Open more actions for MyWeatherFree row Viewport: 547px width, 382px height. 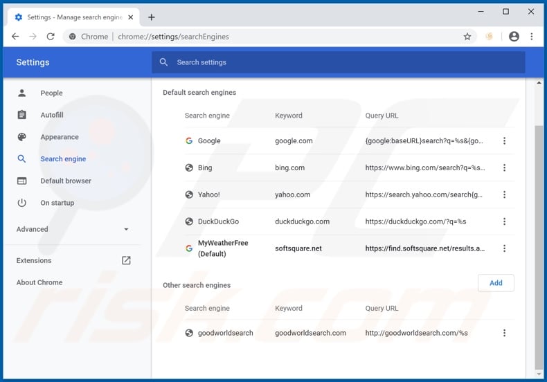[504, 248]
